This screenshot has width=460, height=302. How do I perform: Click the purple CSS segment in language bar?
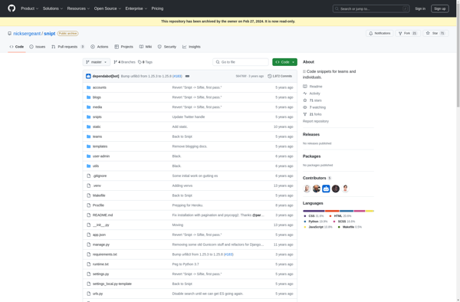(314, 211)
